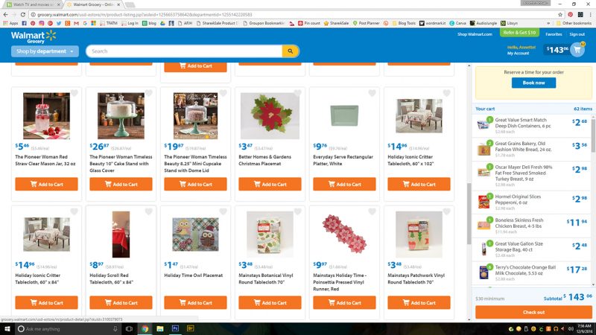
Task: Open the My Account menu
Action: point(518,53)
